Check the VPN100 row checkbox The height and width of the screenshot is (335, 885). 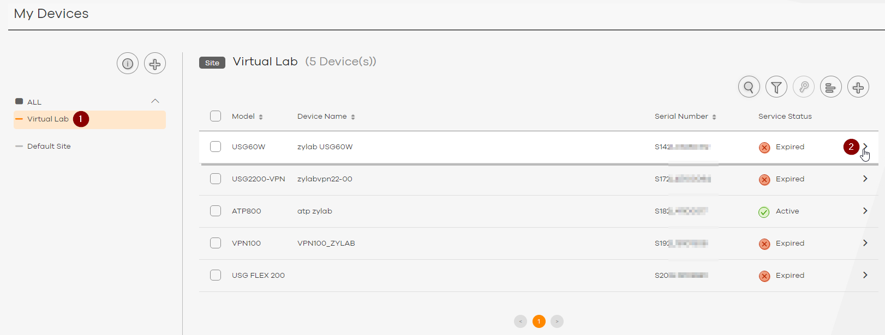pyautogui.click(x=216, y=243)
